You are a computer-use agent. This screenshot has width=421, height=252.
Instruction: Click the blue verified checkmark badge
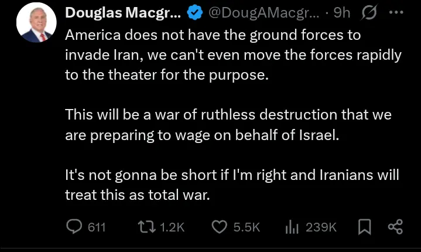[x=193, y=12]
